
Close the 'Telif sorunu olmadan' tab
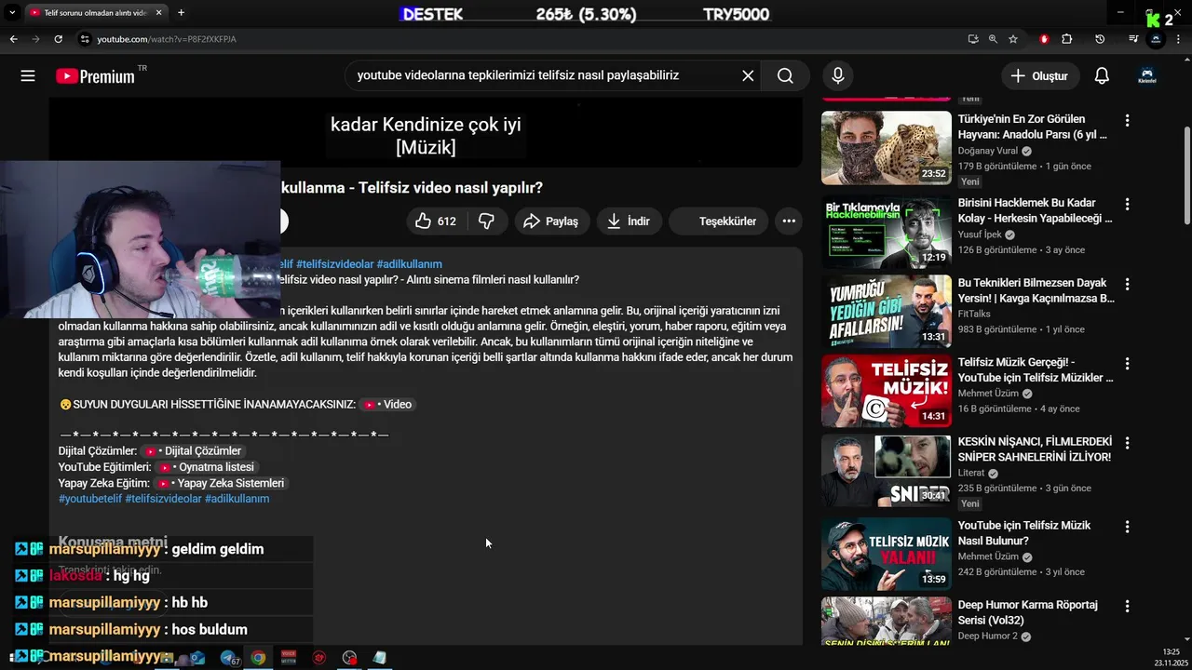click(x=159, y=12)
